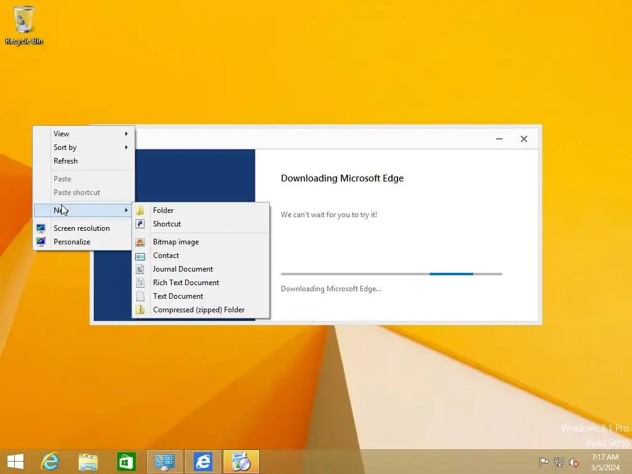632x474 pixels.
Task: Open the taskbar clock showing 7:17 AM
Action: click(x=605, y=462)
